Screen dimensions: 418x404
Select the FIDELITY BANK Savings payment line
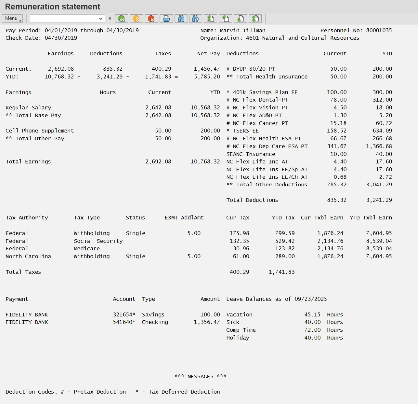click(x=27, y=314)
